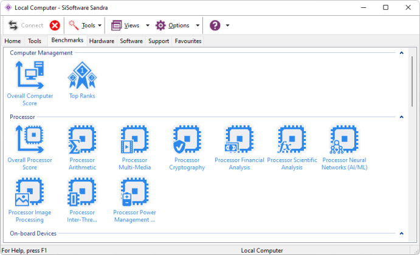420x255 pixels.
Task: Open the Tools toolbar dropdown arrow
Action: pyautogui.click(x=100, y=25)
